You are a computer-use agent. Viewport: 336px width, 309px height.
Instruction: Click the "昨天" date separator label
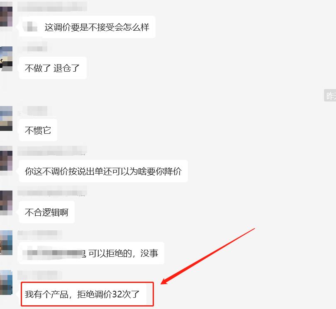pyautogui.click(x=330, y=95)
